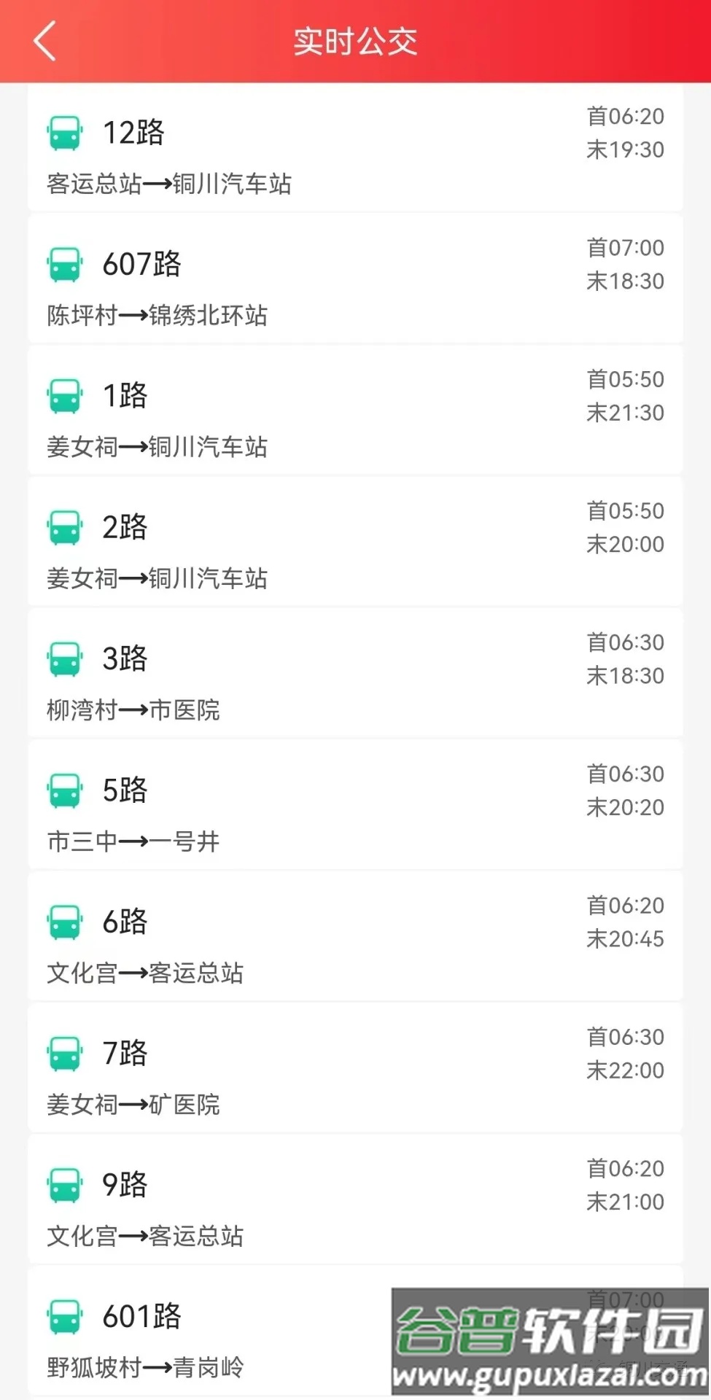Select 姜女祠→矿医院 route text
Screen dimensions: 711x1400
click(133, 1105)
